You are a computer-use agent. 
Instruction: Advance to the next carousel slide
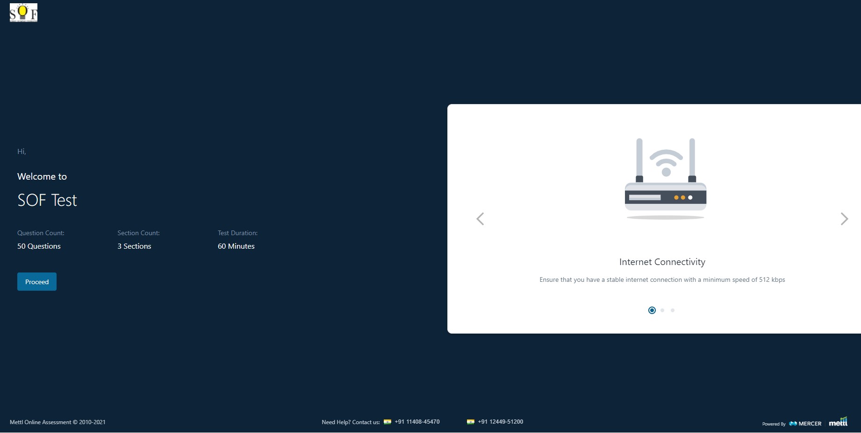pos(844,219)
